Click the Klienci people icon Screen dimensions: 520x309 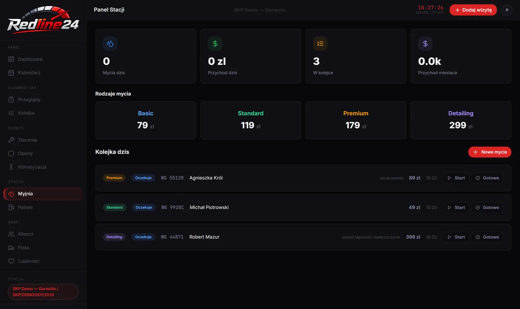click(x=11, y=234)
